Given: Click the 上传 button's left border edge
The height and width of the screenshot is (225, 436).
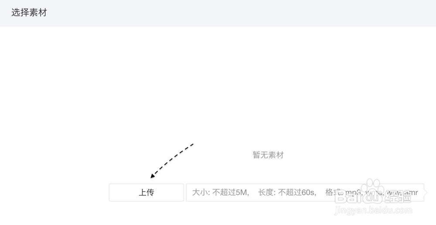Looking at the screenshot, I should (109, 192).
